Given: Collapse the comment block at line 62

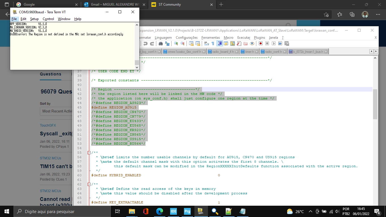Looking at the screenshot, I should click(89, 184).
